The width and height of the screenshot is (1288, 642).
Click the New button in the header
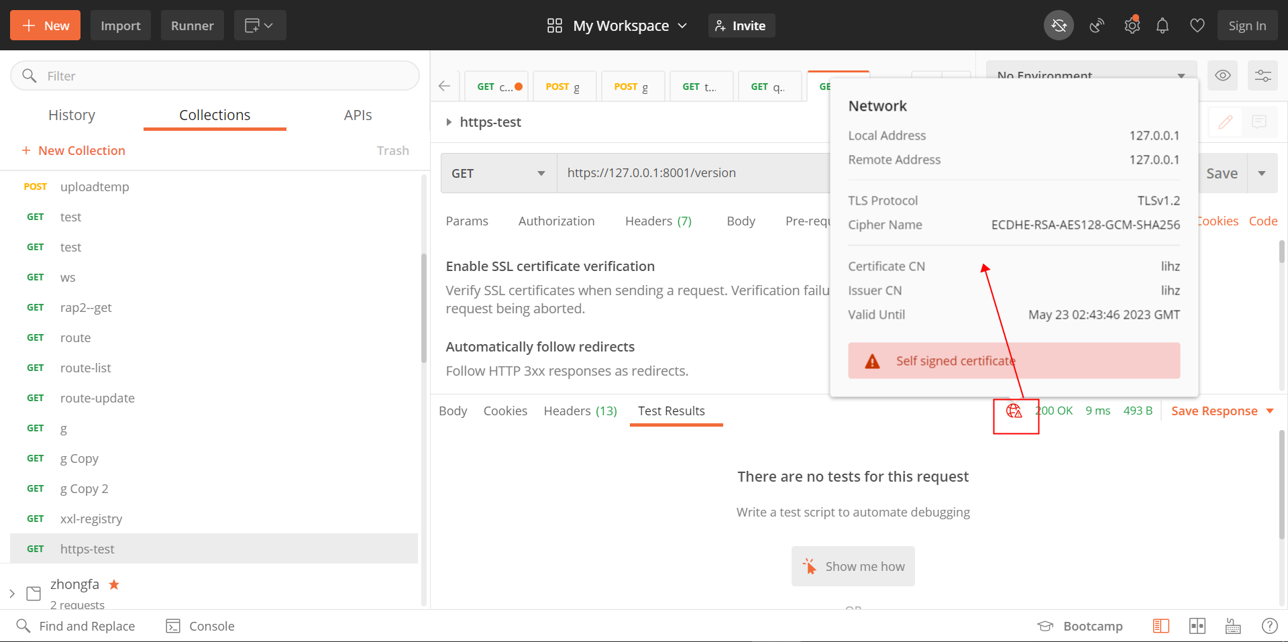[x=45, y=25]
